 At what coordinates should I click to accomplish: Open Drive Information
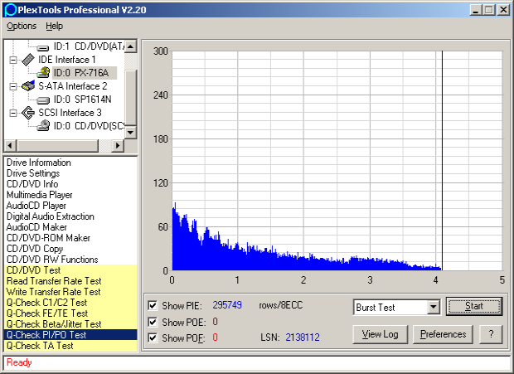pyautogui.click(x=38, y=163)
